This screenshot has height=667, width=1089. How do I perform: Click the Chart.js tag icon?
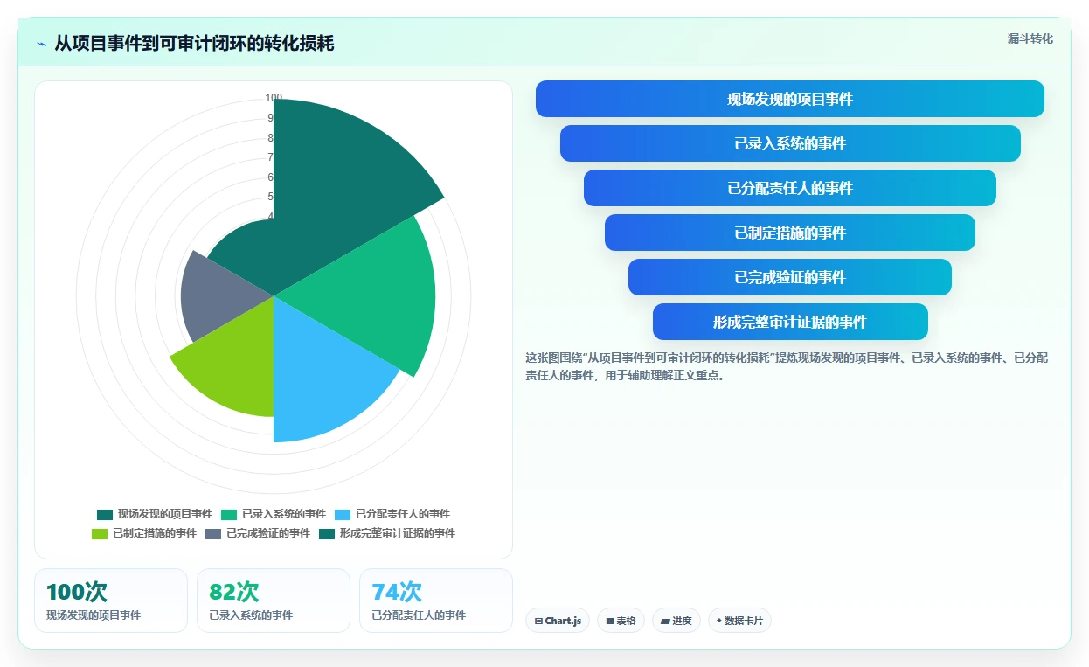click(x=538, y=621)
